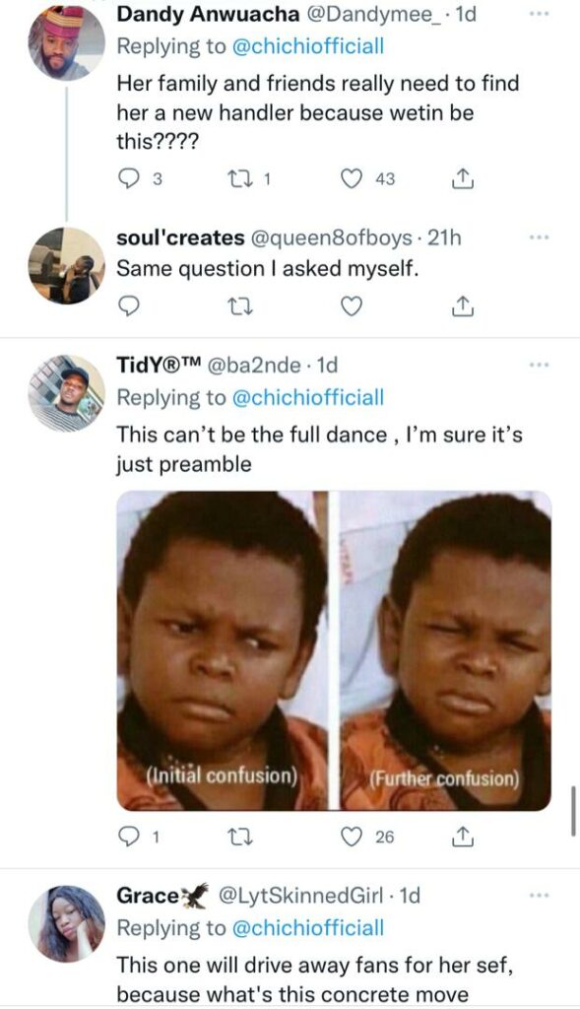Open Grace's profile picture
The image size is (580, 1009).
66,922
